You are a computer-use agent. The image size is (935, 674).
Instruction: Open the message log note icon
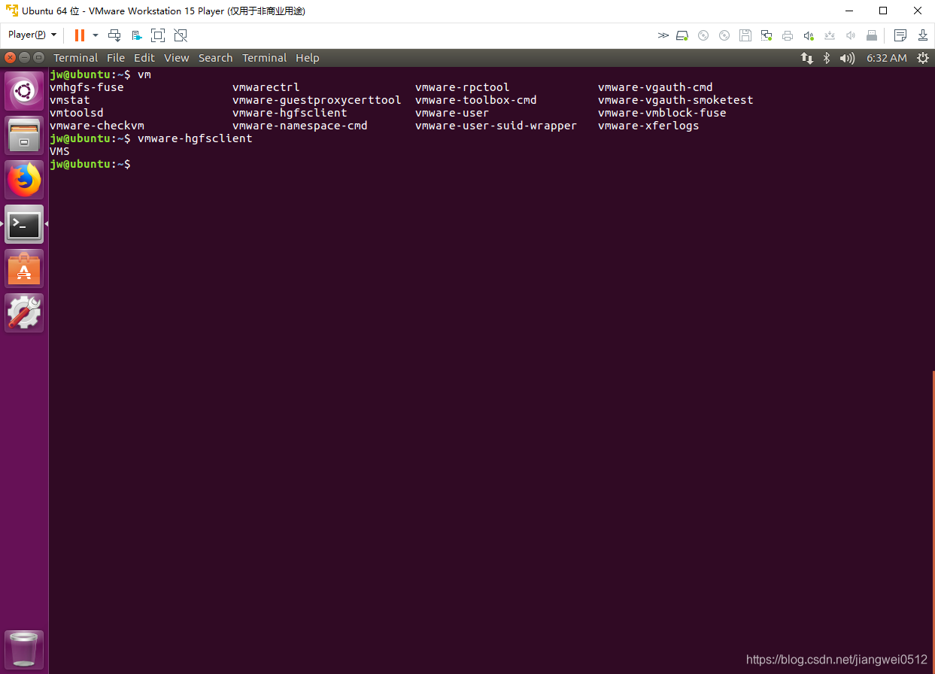click(x=900, y=35)
